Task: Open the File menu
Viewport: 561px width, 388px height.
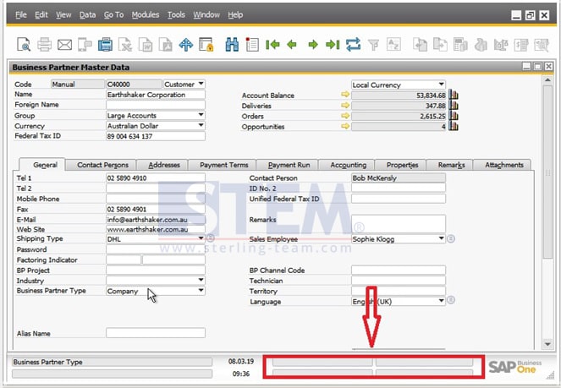Action: point(21,14)
